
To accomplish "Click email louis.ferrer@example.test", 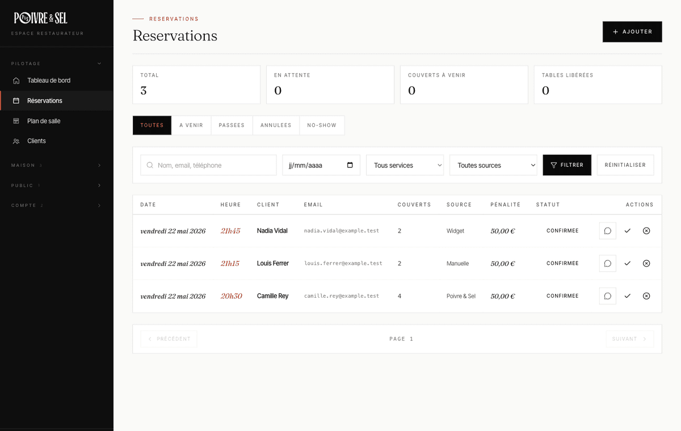I will (x=343, y=264).
